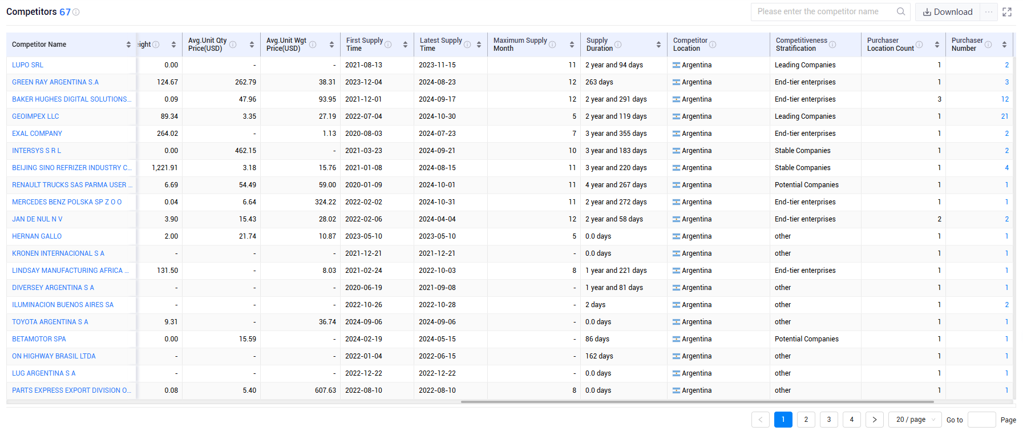1023x435 pixels.
Task: Click info icon on Avg.Unit Wgt Price header
Action: coord(313,45)
